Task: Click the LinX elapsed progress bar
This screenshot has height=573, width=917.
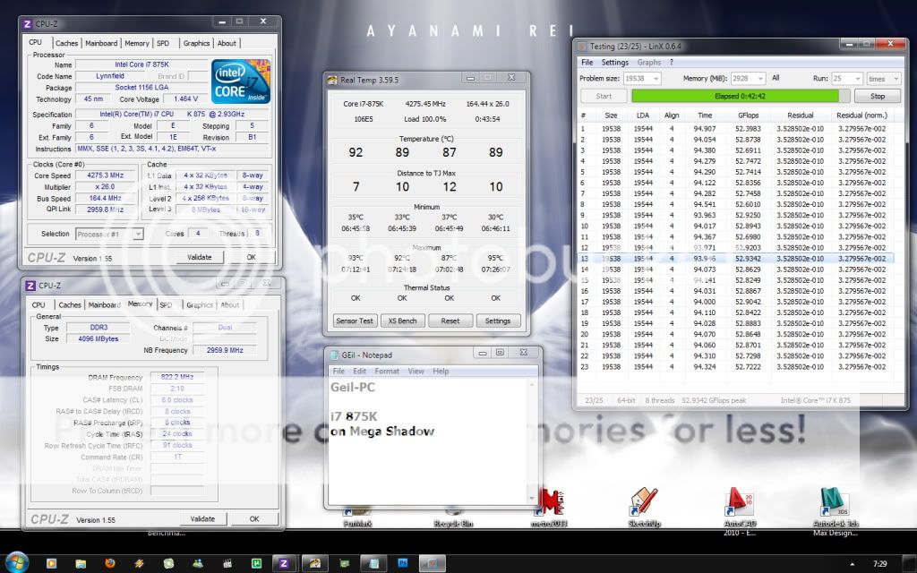Action: (x=741, y=96)
